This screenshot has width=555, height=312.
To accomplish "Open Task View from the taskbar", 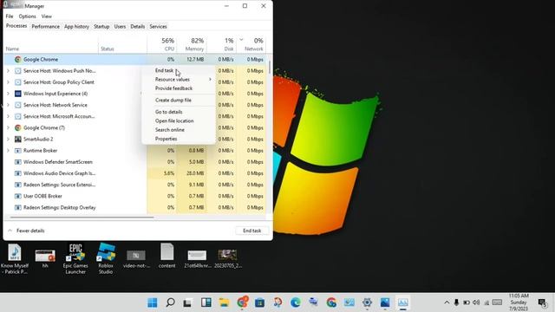I will 187,302.
